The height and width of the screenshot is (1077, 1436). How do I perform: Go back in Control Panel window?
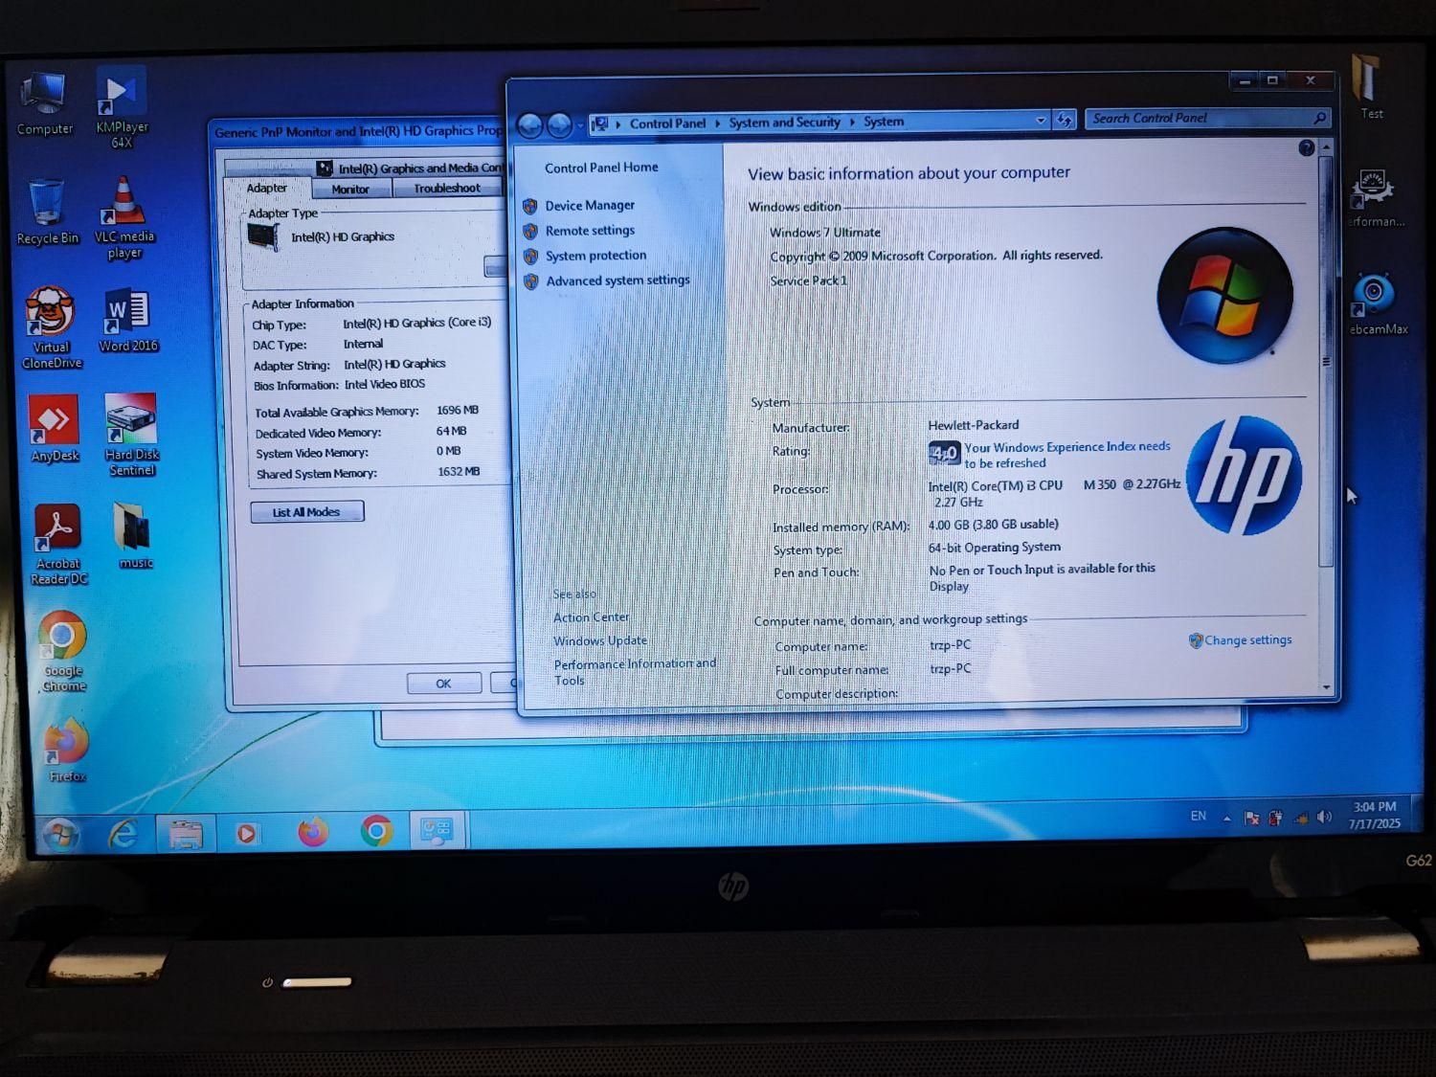click(529, 124)
